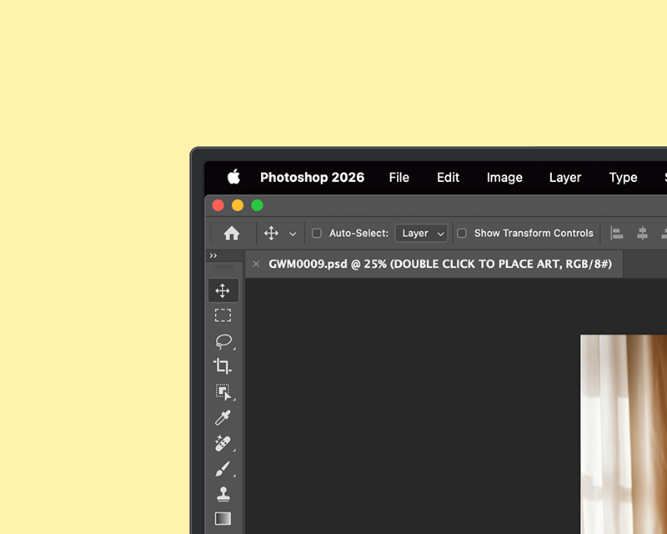This screenshot has height=534, width=667.
Task: Select the Move tool in toolbar
Action: point(223,291)
